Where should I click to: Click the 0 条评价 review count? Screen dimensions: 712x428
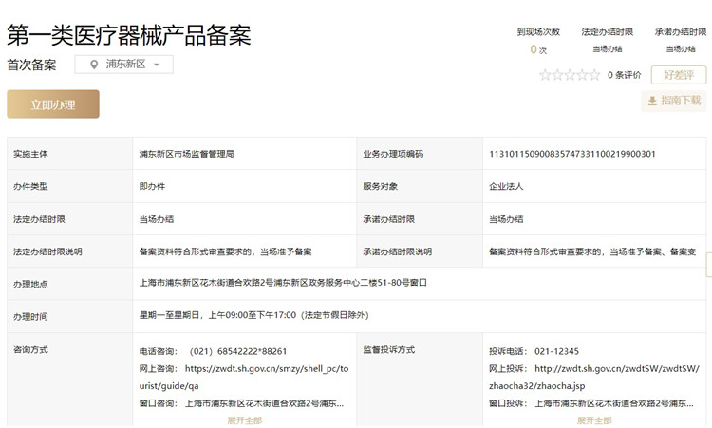pyautogui.click(x=624, y=75)
